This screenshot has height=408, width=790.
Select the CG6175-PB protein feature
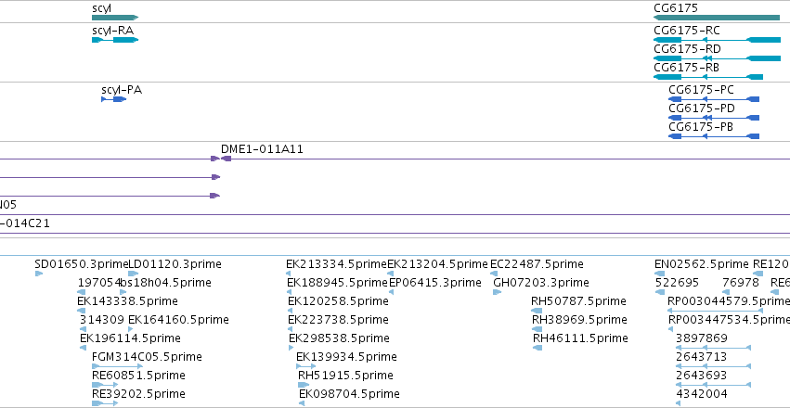[714, 136]
